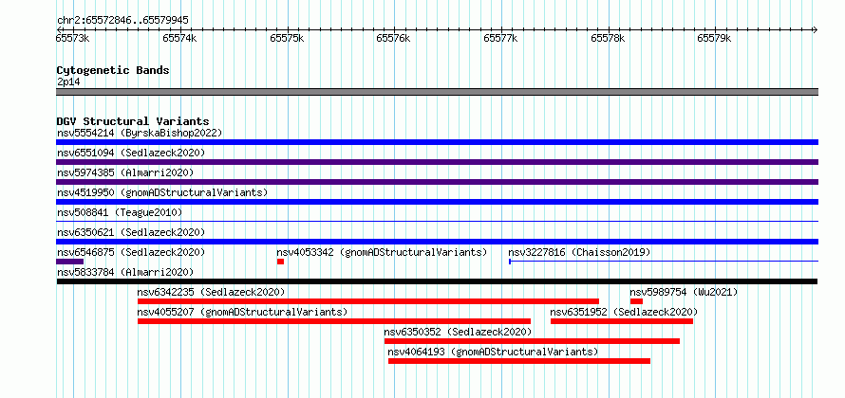Screen dimensions: 845x398
Task: Open the nsv5989754 (Wu2021) label
Action: (684, 292)
